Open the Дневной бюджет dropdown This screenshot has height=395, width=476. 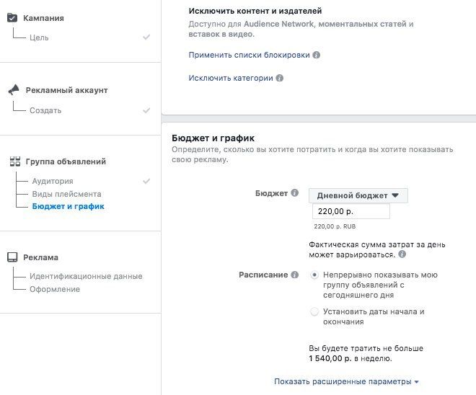[x=358, y=195]
